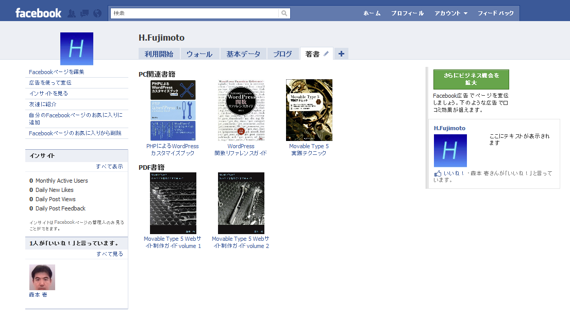Click 友達に紹介 link
Viewport: 570px width, 319px height.
(x=43, y=104)
